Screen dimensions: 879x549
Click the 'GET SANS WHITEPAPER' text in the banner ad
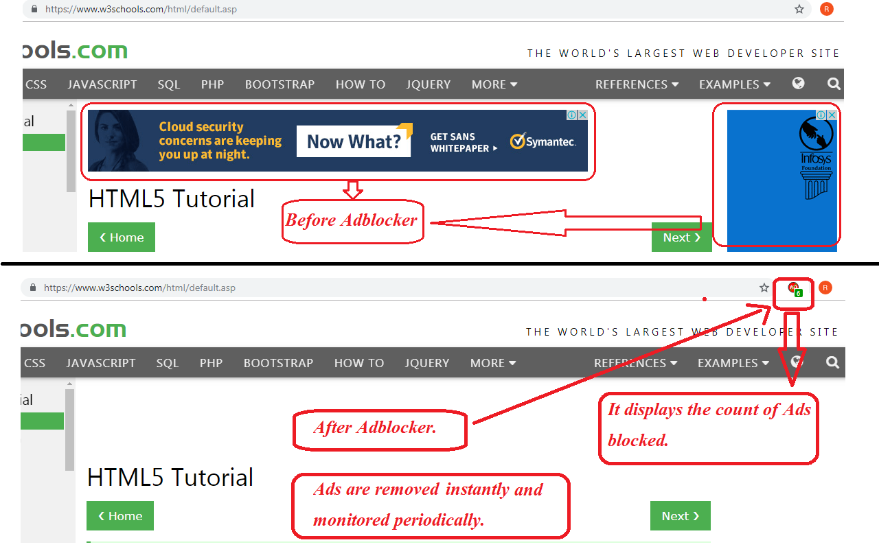[x=464, y=142]
